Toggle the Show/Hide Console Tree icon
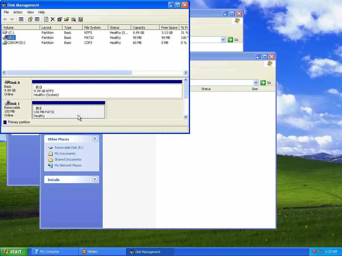The height and width of the screenshot is (256, 342). [x=21, y=19]
